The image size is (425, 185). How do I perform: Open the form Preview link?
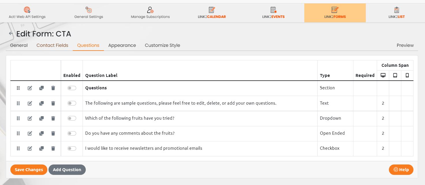tap(405, 45)
